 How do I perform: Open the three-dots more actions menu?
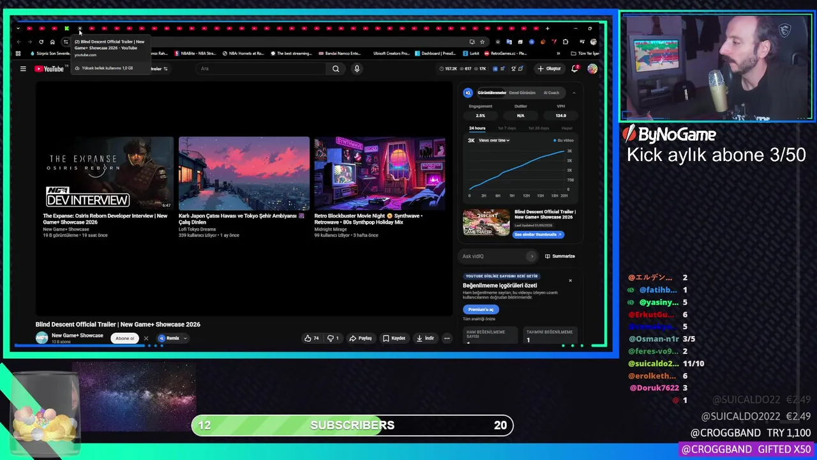click(x=447, y=339)
